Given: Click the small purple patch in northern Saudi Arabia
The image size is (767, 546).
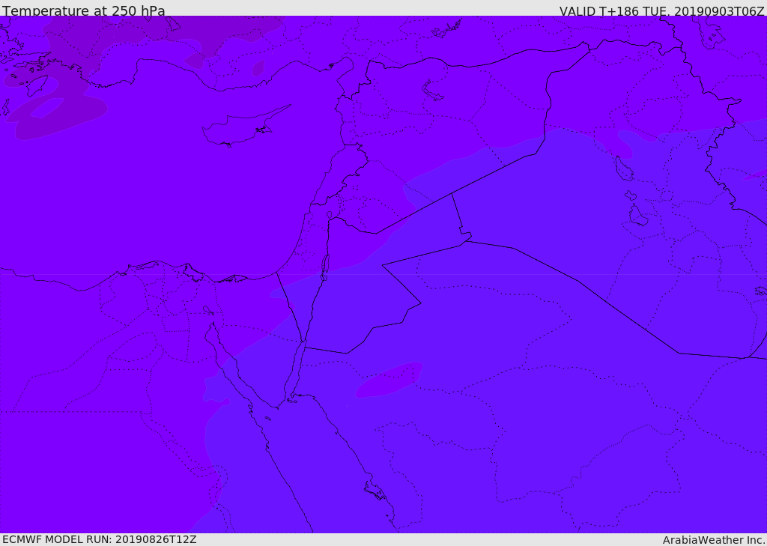Looking at the screenshot, I should point(389,380).
